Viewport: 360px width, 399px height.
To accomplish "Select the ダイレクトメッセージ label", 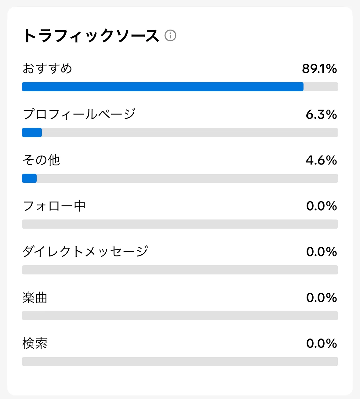I will pyautogui.click(x=85, y=252).
